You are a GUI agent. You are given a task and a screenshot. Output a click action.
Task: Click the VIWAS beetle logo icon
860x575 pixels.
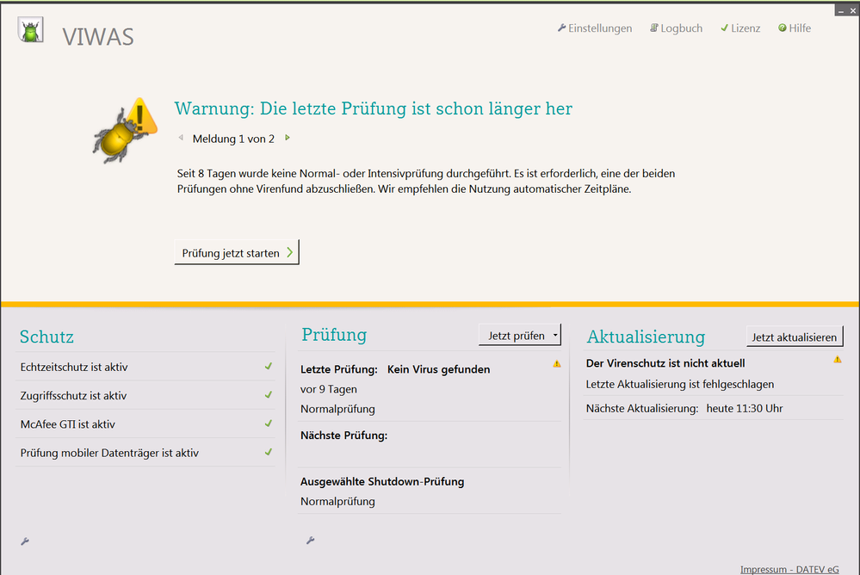(x=30, y=31)
